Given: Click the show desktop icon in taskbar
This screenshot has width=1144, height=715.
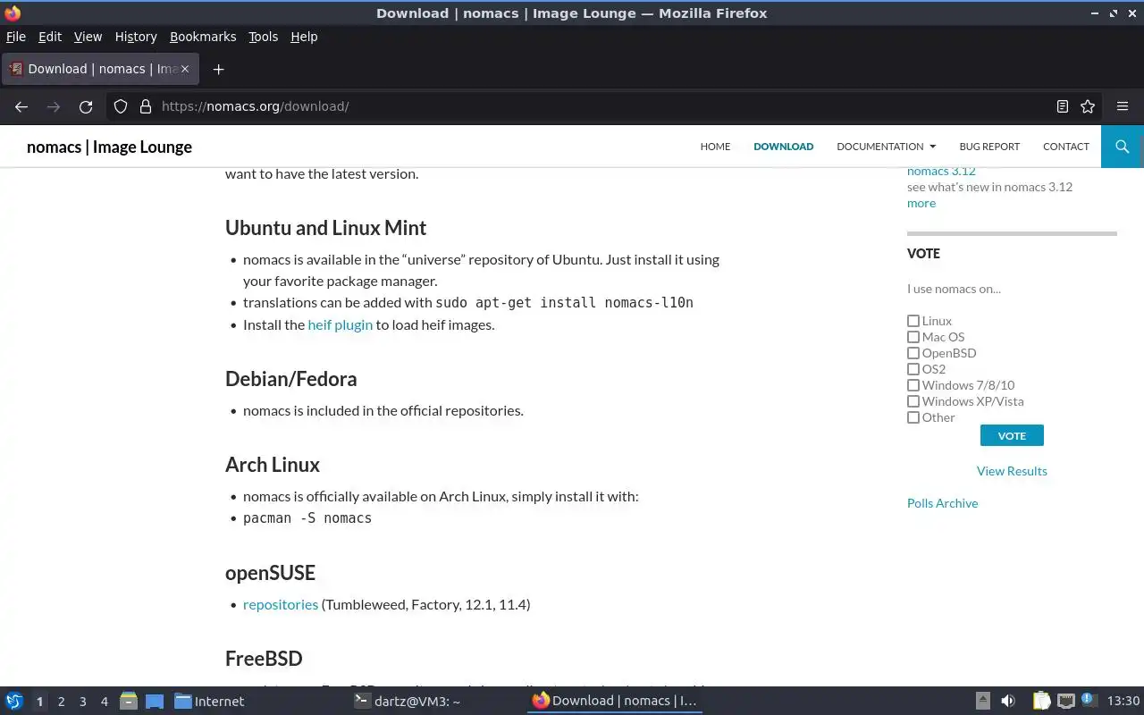Looking at the screenshot, I should pyautogui.click(x=155, y=701).
